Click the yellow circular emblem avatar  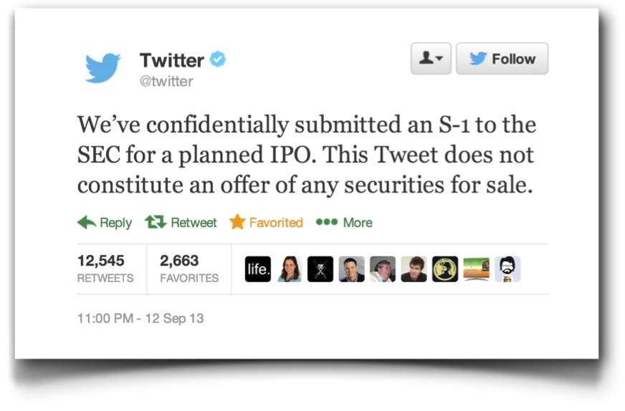(445, 269)
